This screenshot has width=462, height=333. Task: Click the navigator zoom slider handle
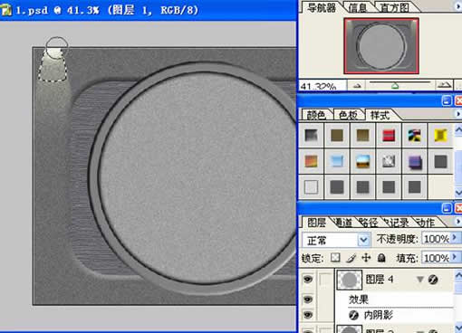(395, 86)
